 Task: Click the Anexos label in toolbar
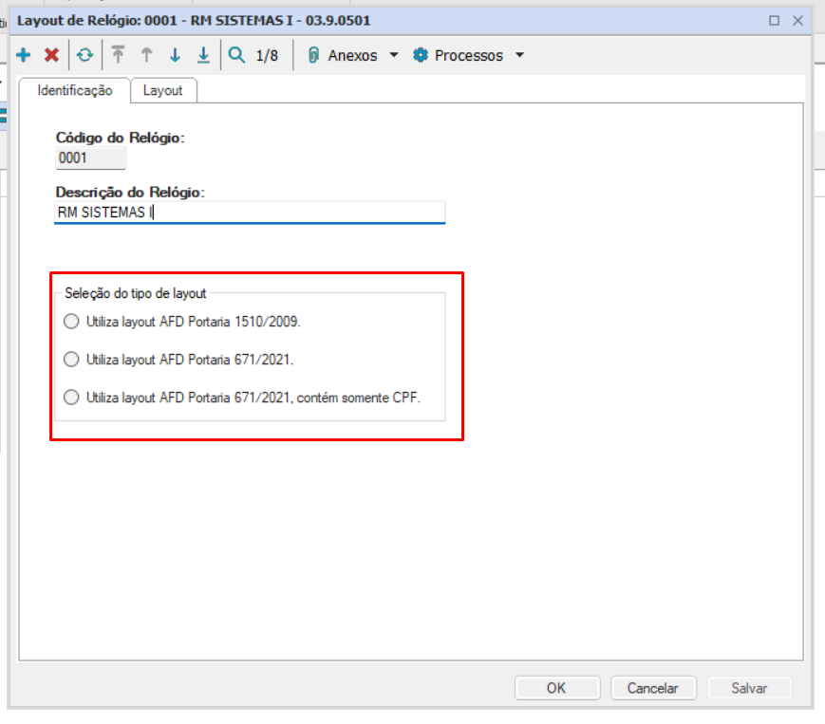(352, 55)
